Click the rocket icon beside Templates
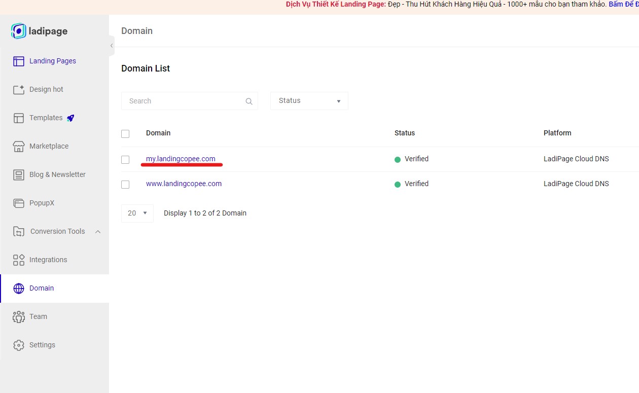 tap(70, 118)
